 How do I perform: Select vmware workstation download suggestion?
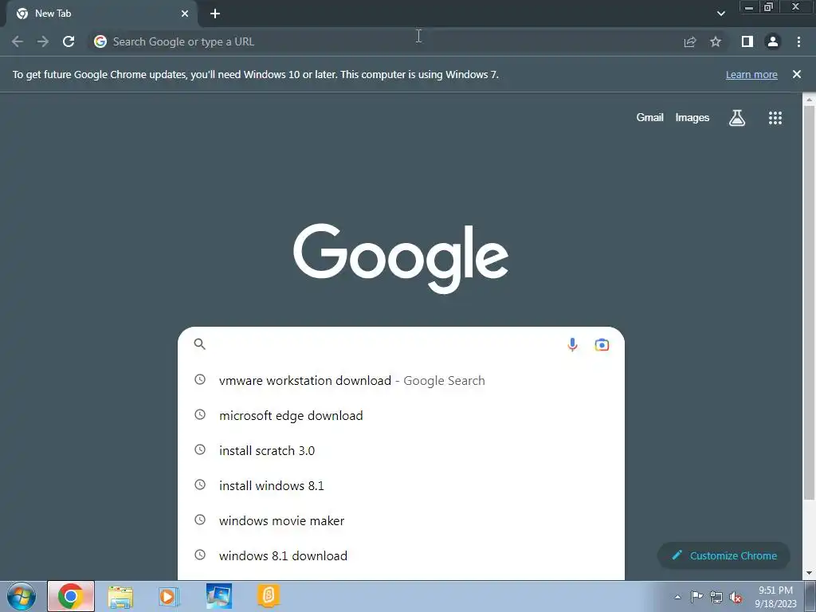click(x=401, y=380)
